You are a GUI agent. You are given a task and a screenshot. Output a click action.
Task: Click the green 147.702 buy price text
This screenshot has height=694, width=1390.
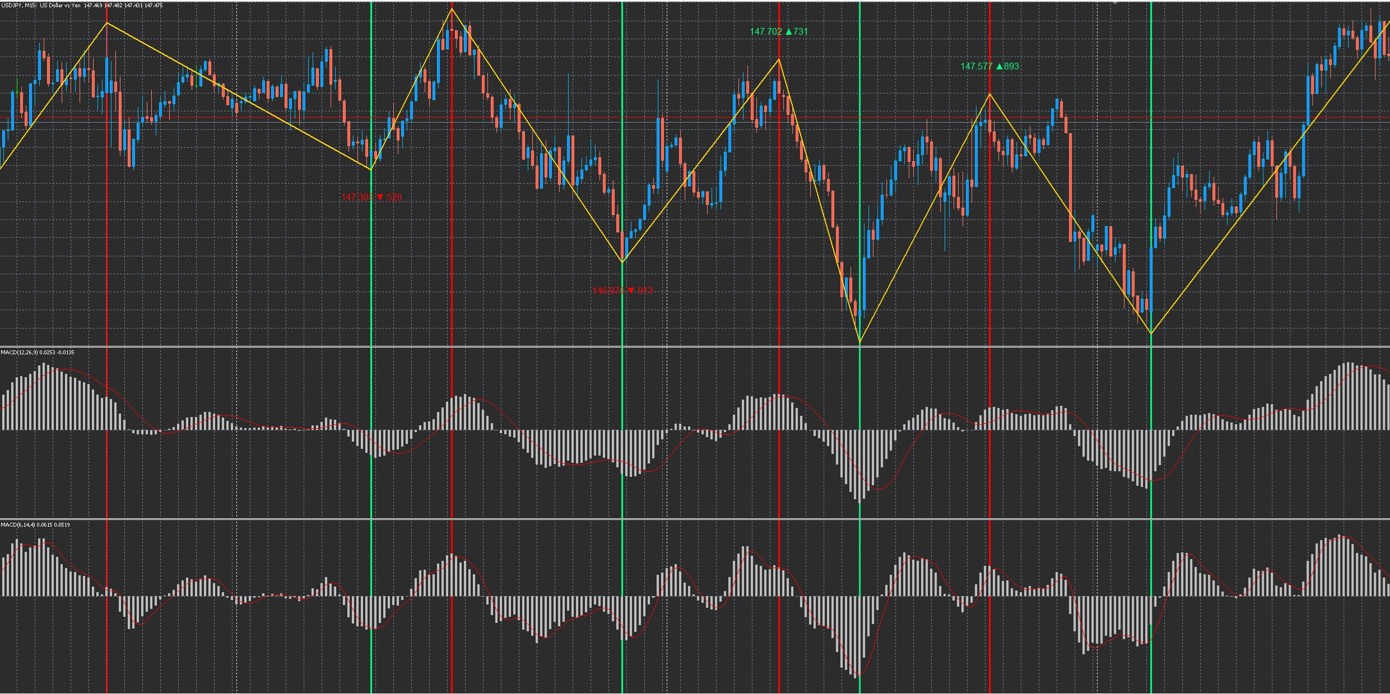click(765, 32)
